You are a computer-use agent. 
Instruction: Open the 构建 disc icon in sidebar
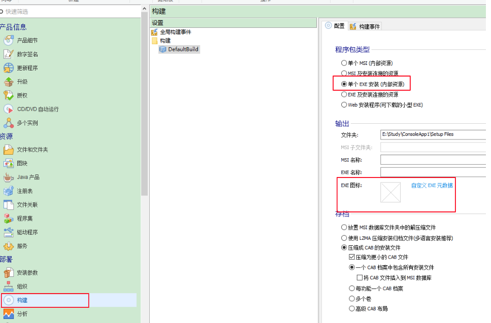pyautogui.click(x=9, y=300)
